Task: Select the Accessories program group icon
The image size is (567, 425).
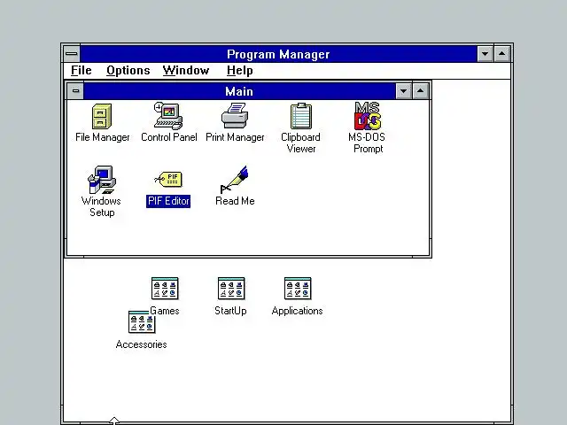Action: [142, 322]
